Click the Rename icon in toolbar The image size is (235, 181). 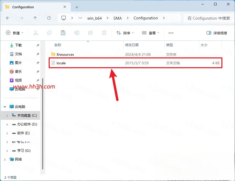(77, 33)
